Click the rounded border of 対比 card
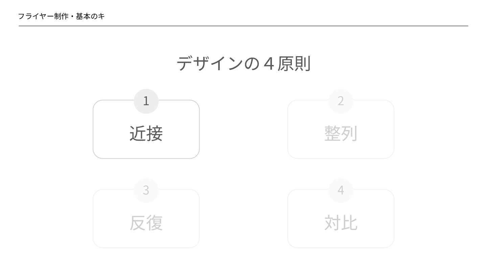This screenshot has width=487, height=274. [288, 219]
